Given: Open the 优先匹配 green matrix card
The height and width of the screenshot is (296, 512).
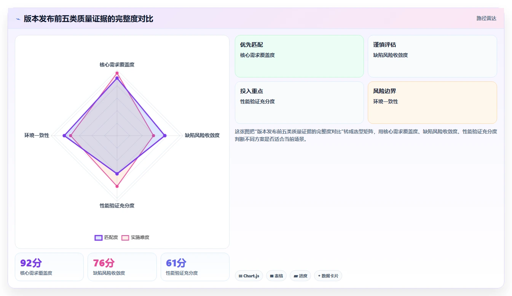Looking at the screenshot, I should (x=299, y=56).
